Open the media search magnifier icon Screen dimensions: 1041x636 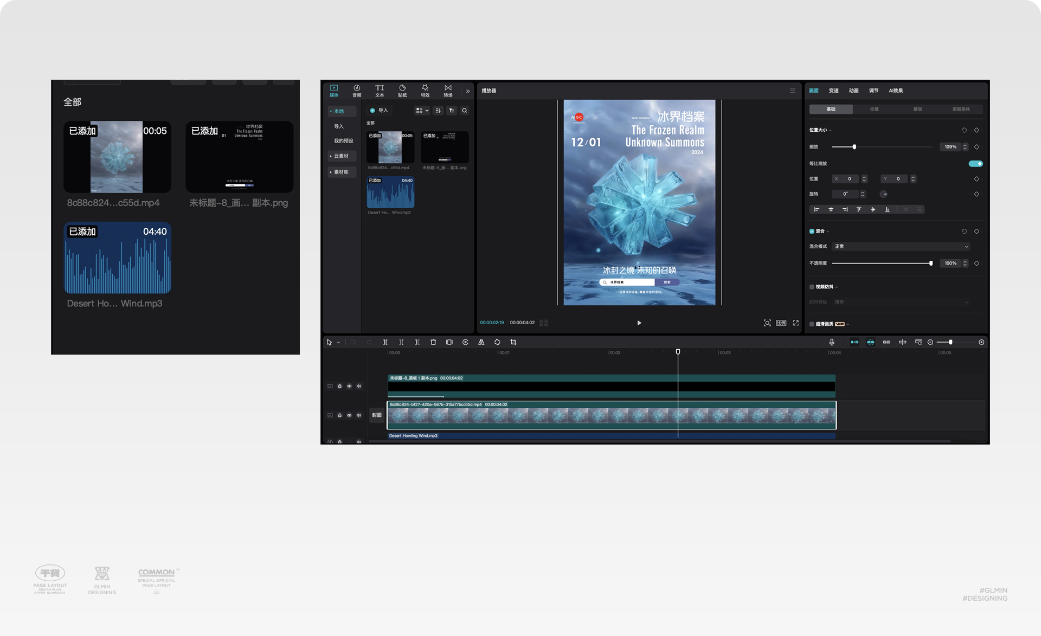click(465, 111)
